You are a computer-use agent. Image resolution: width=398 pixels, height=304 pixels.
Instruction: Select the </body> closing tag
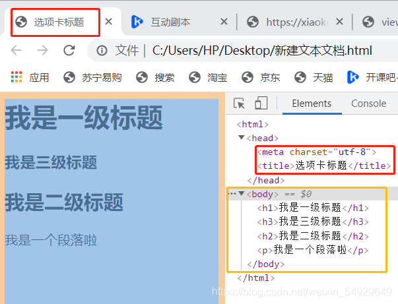[266, 264]
